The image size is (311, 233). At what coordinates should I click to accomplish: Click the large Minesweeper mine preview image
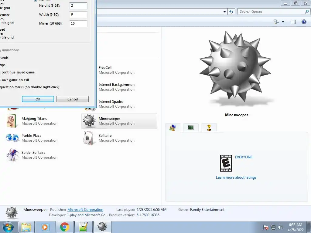235,66
